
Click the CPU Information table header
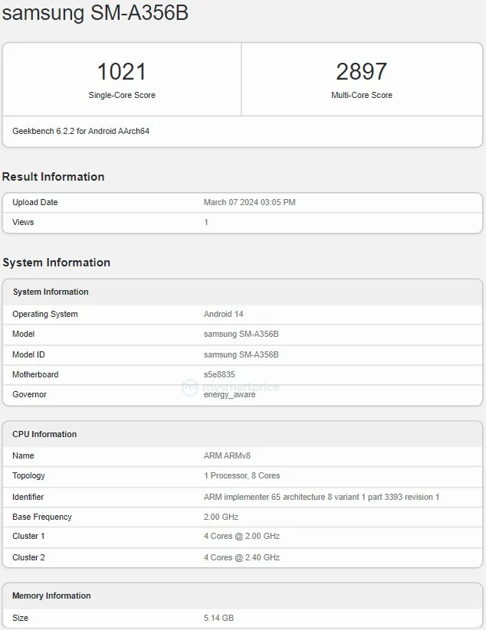coord(44,434)
